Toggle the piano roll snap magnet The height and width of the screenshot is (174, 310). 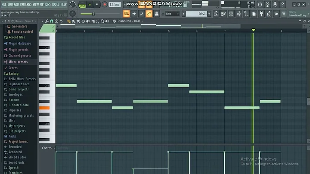pyautogui.click(x=52, y=21)
